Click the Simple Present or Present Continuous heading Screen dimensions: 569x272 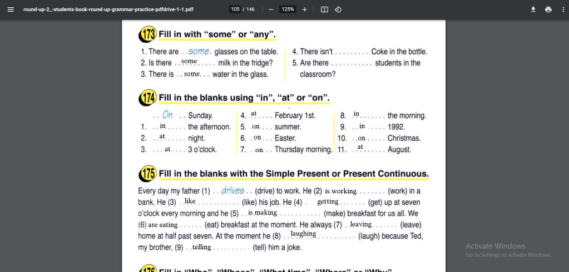pyautogui.click(x=294, y=174)
